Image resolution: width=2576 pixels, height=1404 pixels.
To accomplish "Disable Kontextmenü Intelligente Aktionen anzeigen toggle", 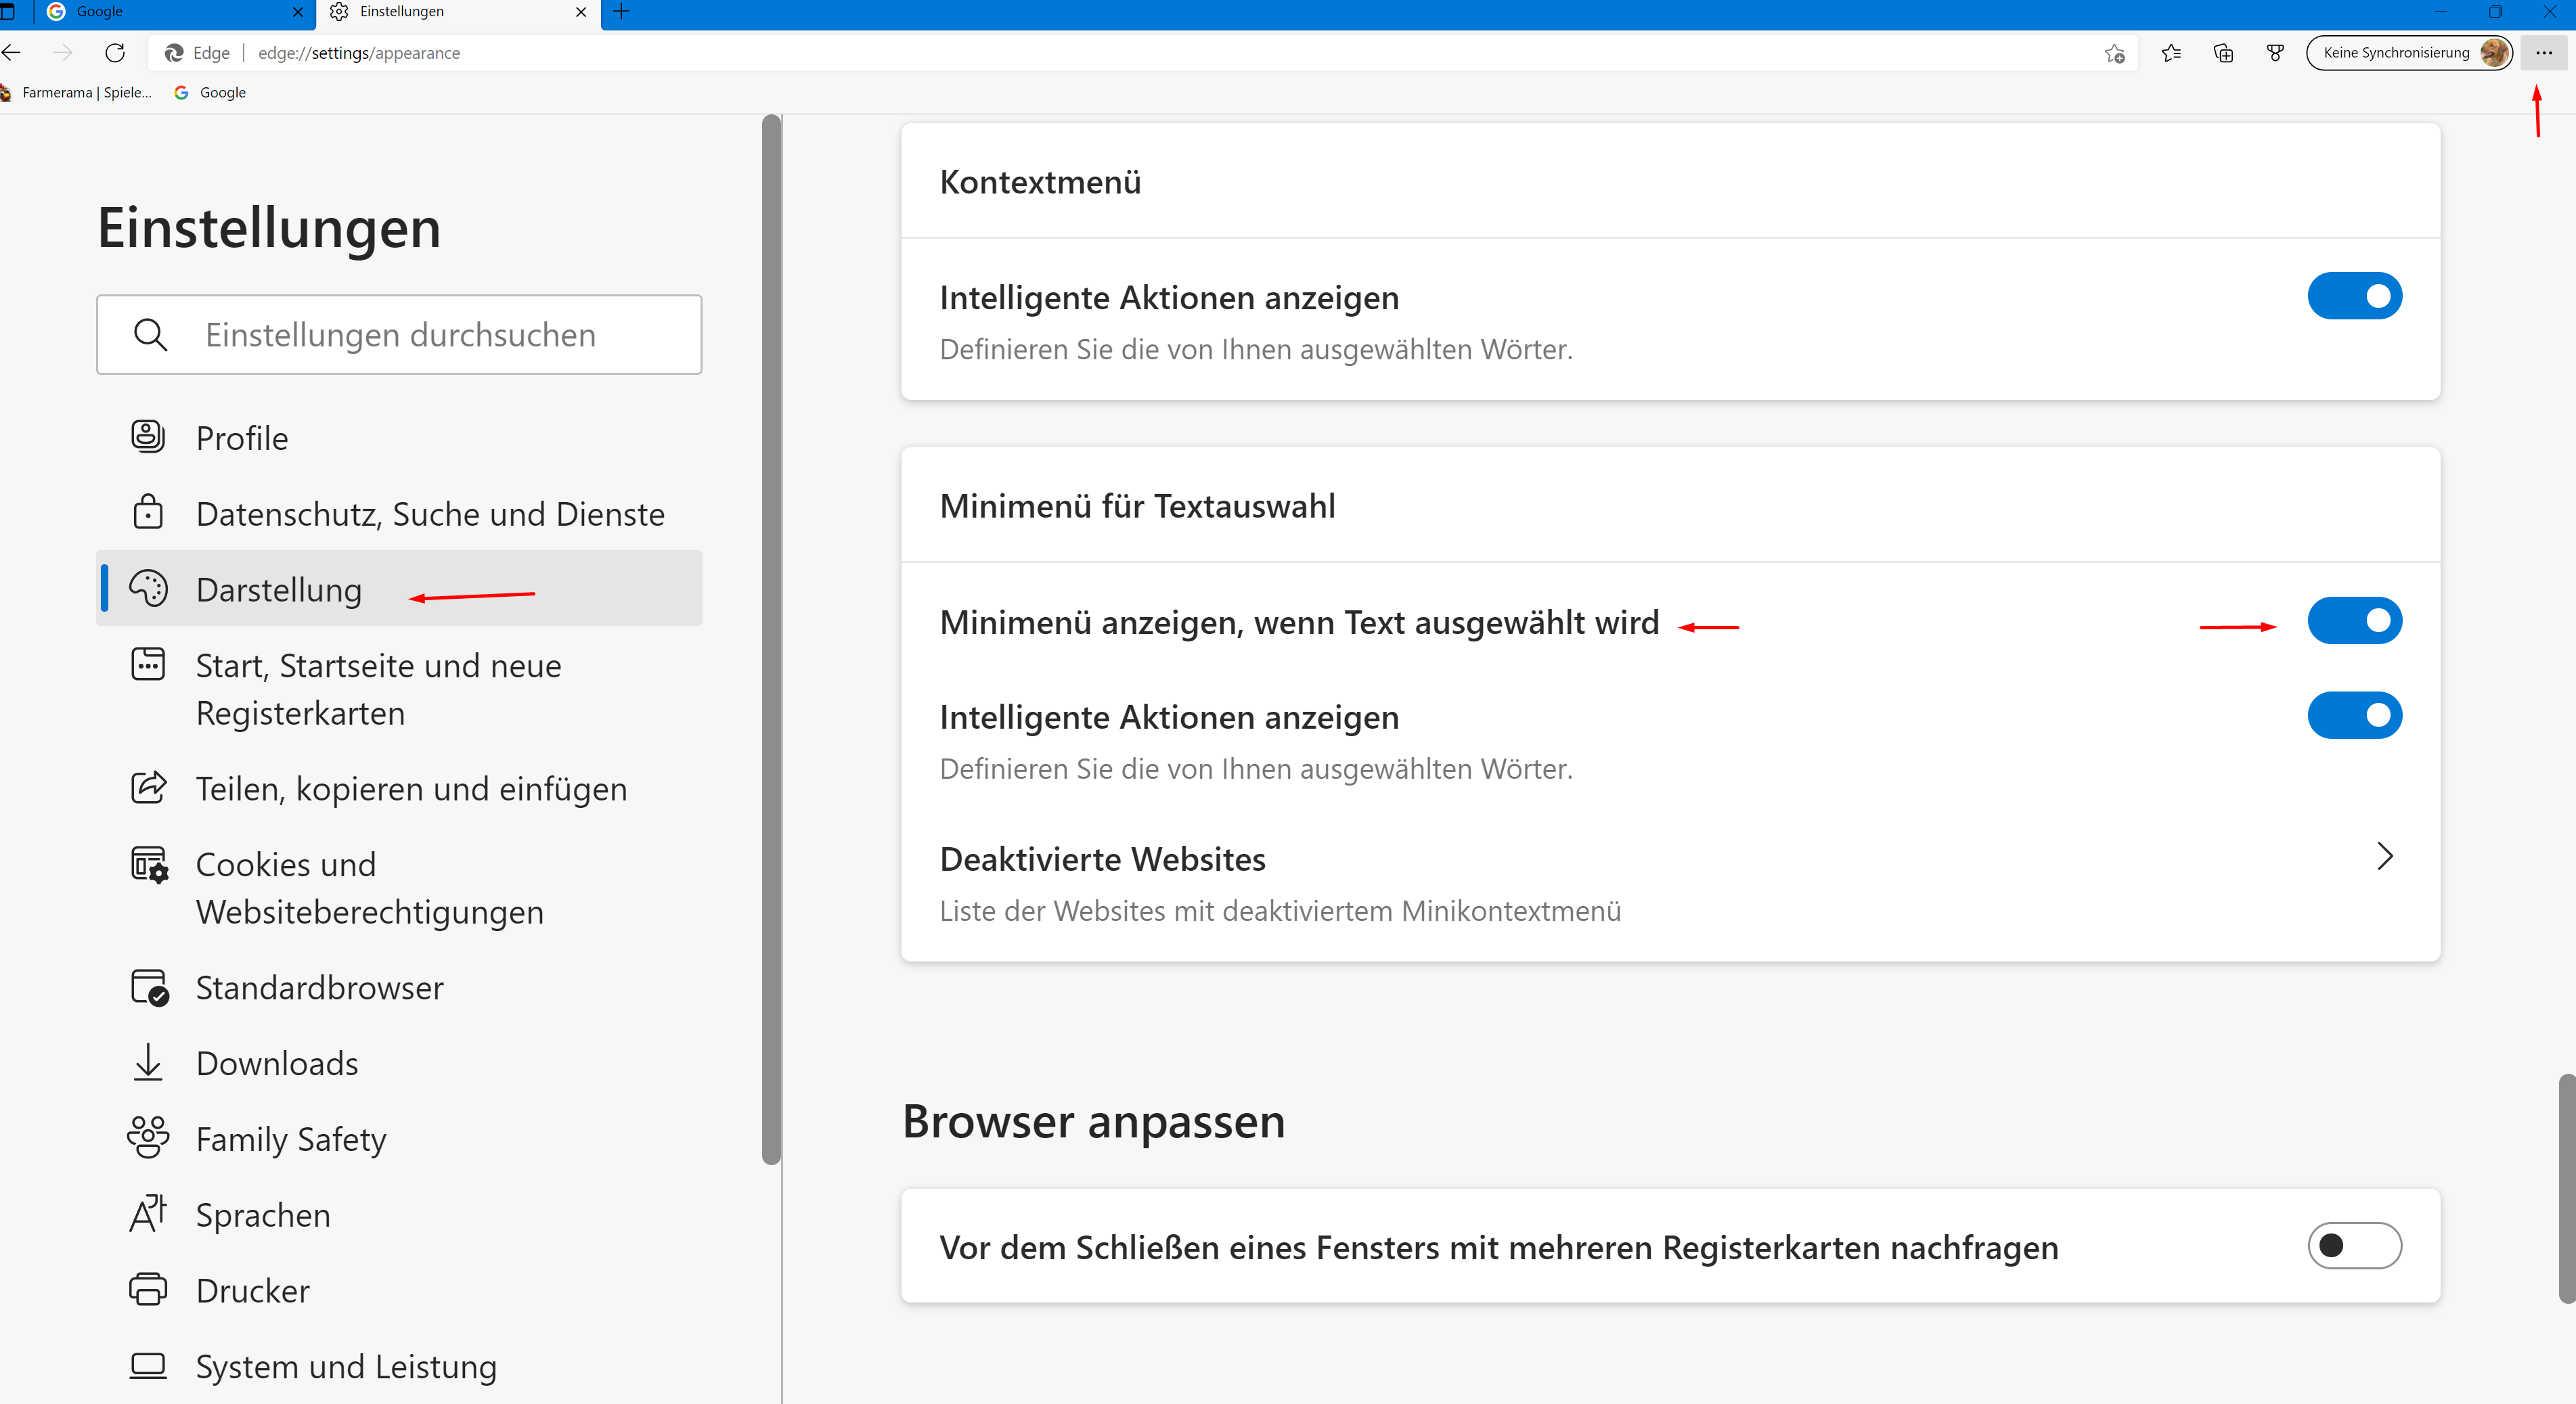I will [x=2354, y=296].
